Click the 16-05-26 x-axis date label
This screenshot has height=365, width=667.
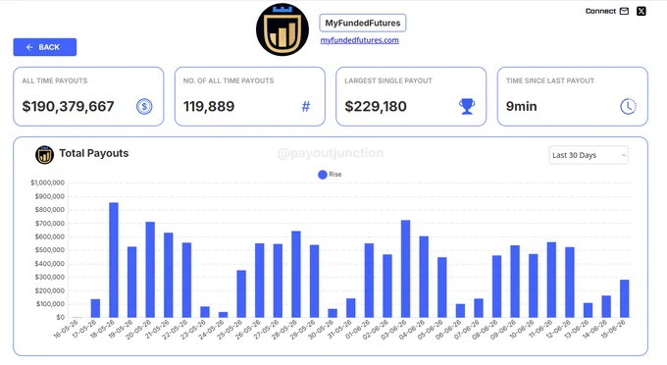point(67,330)
